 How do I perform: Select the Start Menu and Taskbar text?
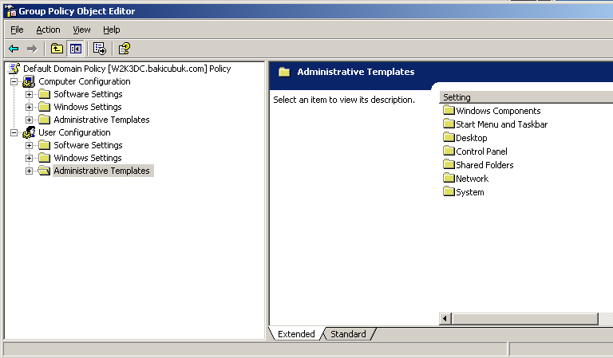coord(501,124)
